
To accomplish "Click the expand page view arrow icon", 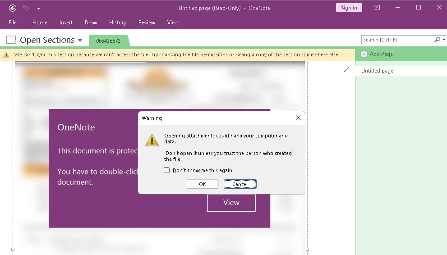I will (x=346, y=69).
